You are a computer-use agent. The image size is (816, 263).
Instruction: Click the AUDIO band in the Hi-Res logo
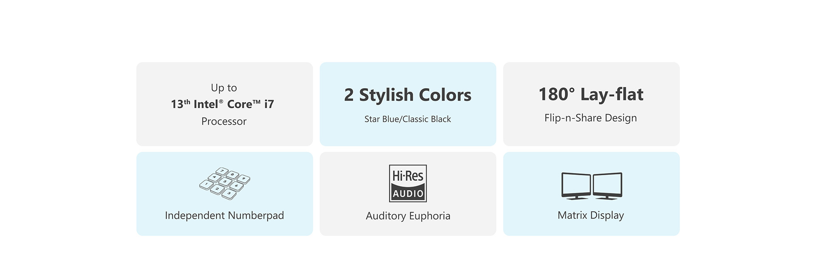[x=408, y=193]
